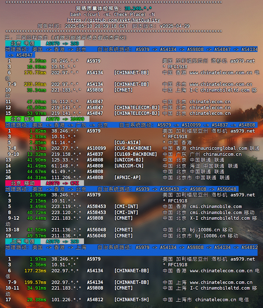Screen dimensions: 263x308
Task: Click the [CU169-BACKBONE] network tag
Action: click(135, 154)
